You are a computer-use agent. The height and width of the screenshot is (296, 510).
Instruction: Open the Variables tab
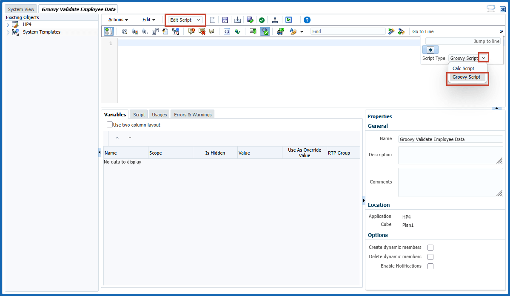(115, 115)
